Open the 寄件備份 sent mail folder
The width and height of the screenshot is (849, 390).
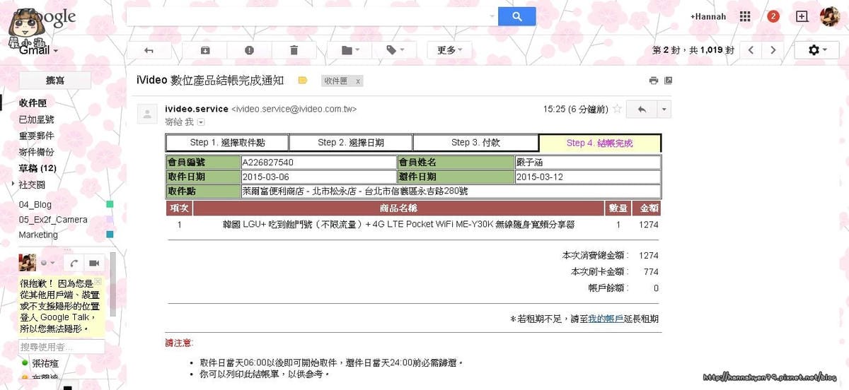pos(37,152)
